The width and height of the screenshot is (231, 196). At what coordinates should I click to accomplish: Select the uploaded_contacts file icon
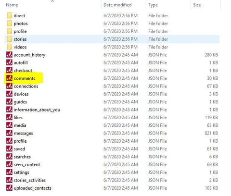pyautogui.click(x=9, y=188)
